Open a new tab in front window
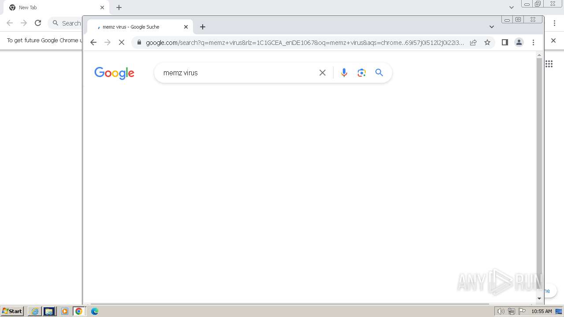The image size is (564, 317). tap(203, 27)
